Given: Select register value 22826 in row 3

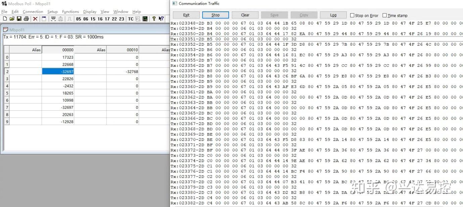Looking at the screenshot, I should tap(58, 79).
